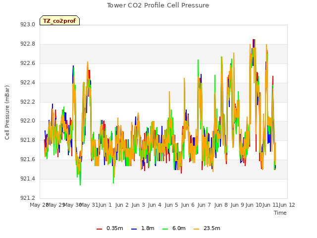
Task: Click the 922.4 y-axis tick label
Action: (28, 83)
